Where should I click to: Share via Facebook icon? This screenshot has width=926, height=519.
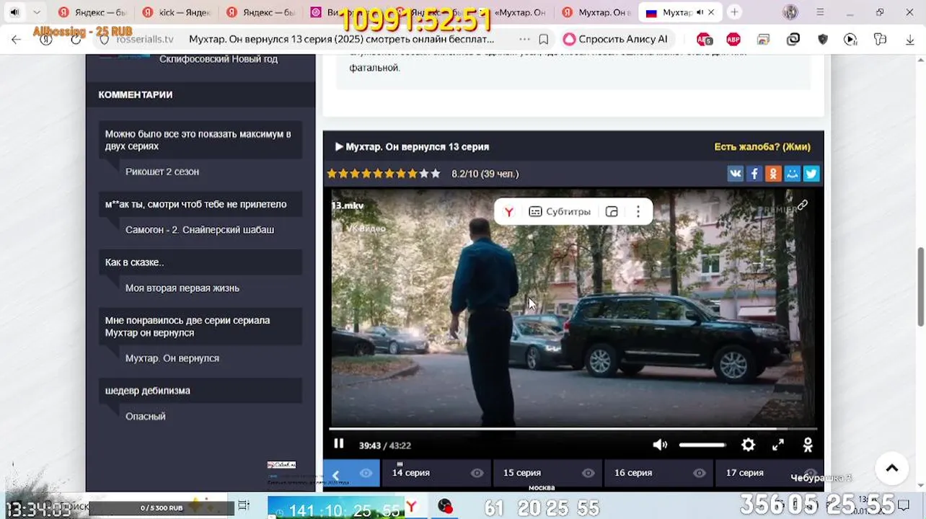click(x=754, y=174)
